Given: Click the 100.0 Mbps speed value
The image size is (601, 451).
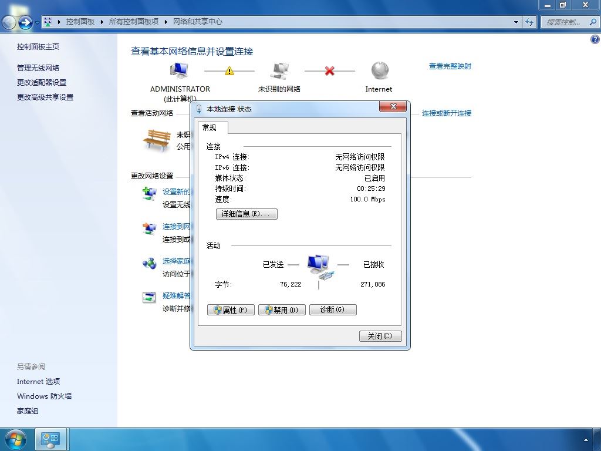Looking at the screenshot, I should (367, 199).
